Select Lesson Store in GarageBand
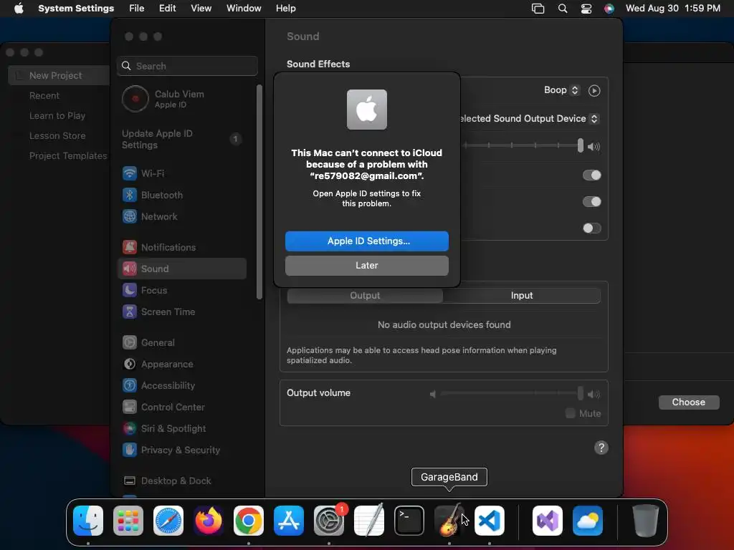This screenshot has height=550, width=734. click(57, 135)
